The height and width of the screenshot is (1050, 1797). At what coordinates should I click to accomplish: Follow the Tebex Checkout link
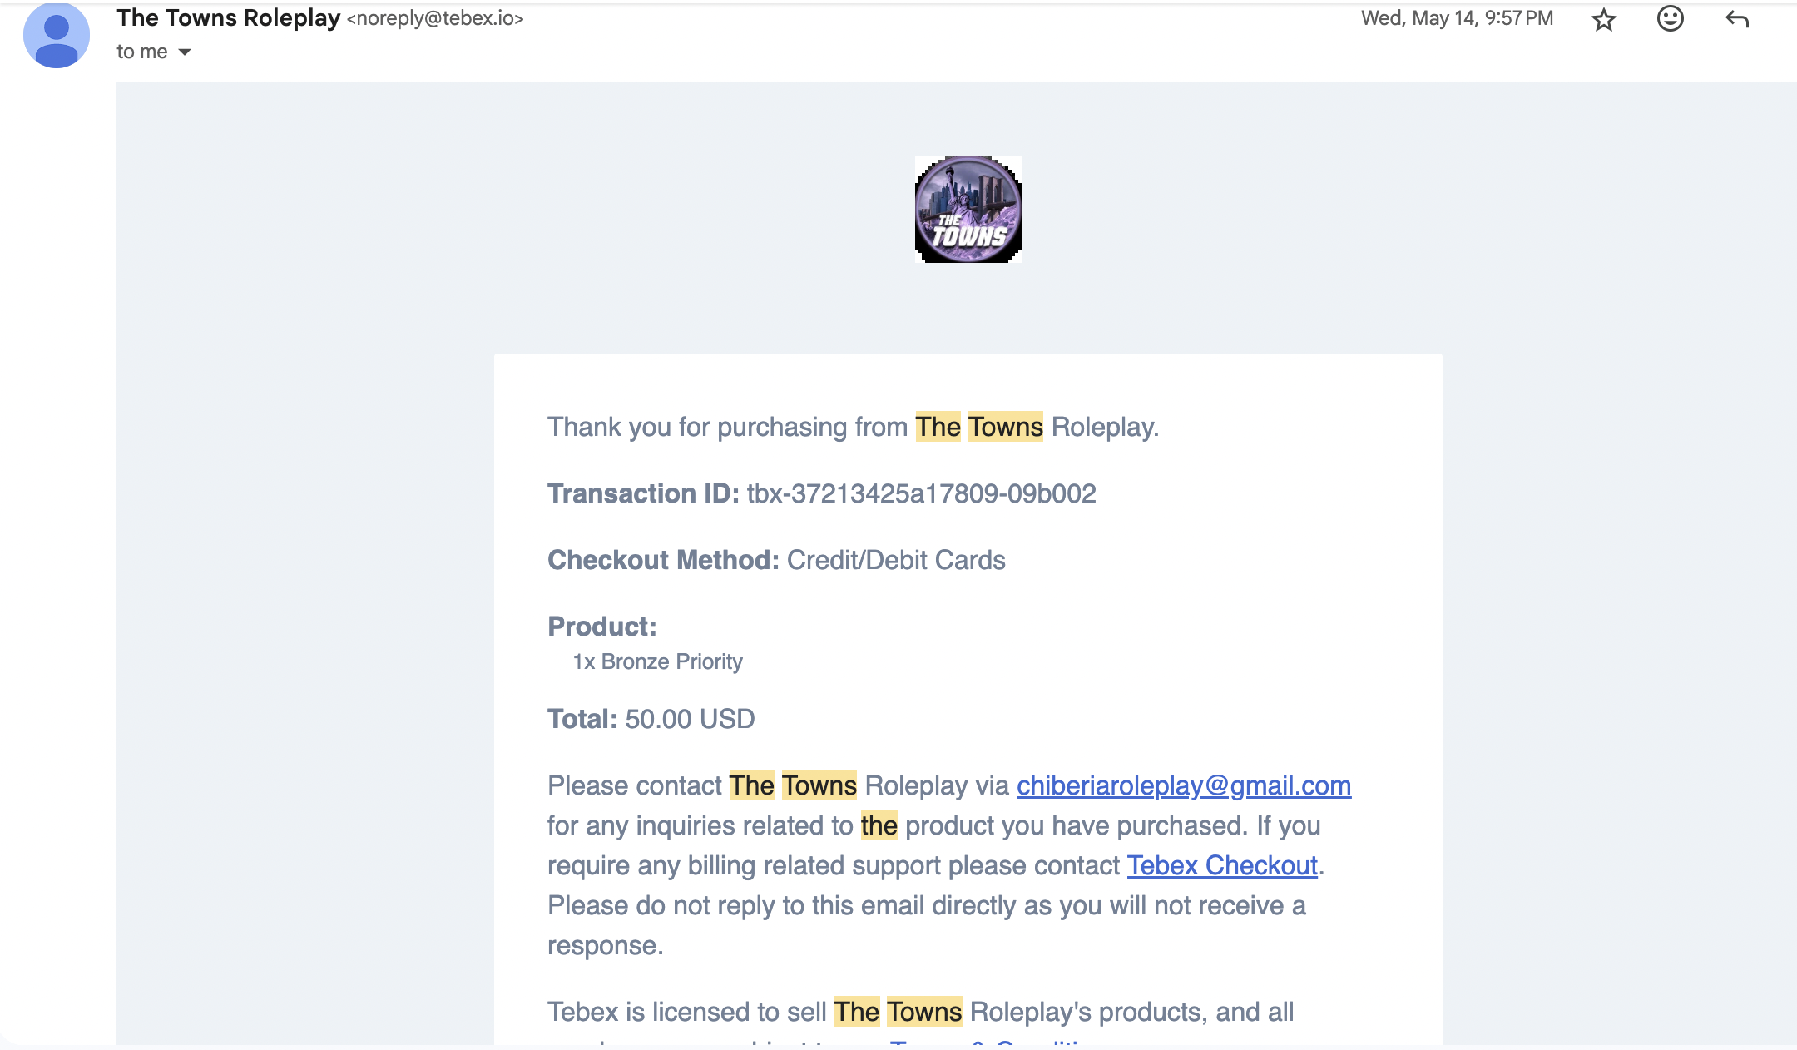[1222, 865]
